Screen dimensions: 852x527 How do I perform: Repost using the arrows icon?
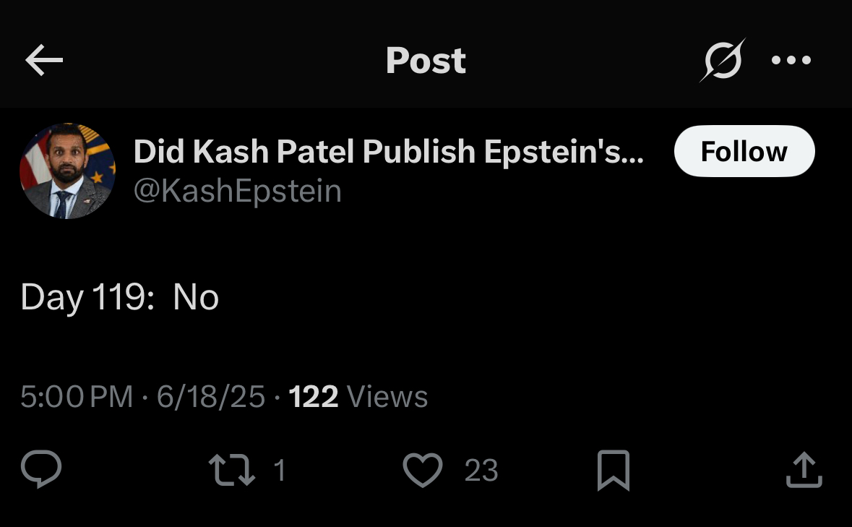click(232, 470)
